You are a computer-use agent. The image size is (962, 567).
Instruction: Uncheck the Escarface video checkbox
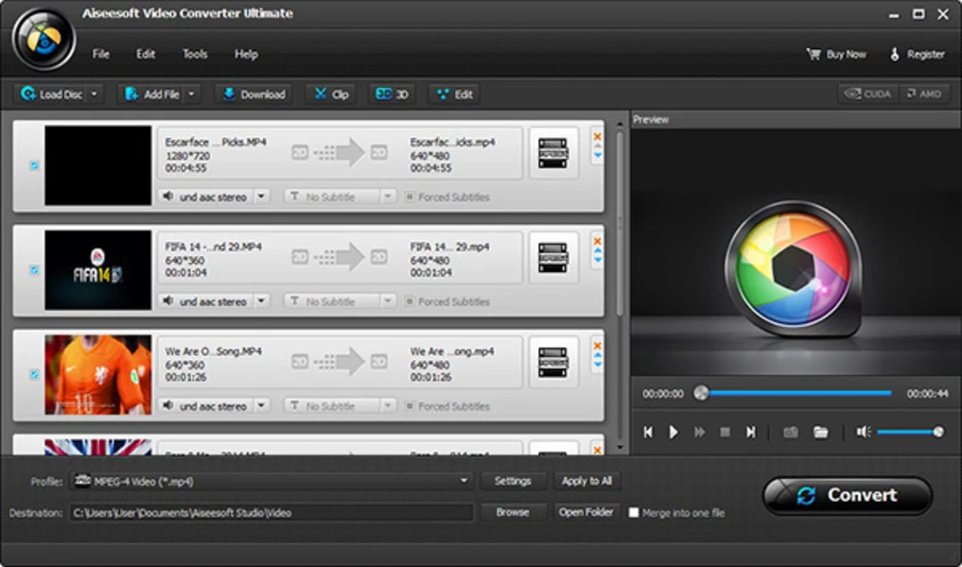tap(34, 165)
